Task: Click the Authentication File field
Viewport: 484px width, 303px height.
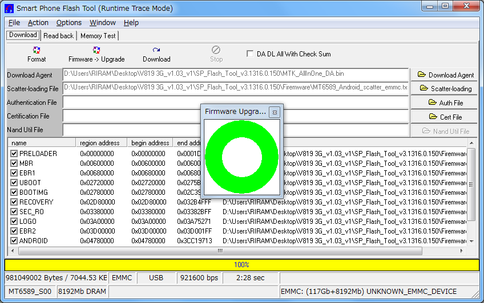Action: point(236,102)
